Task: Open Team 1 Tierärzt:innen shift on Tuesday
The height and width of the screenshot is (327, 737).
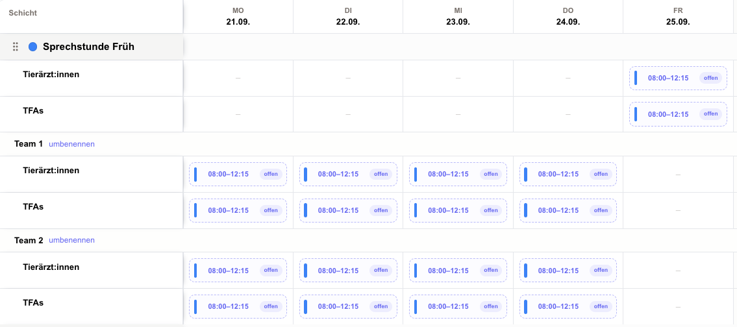Action: pyautogui.click(x=348, y=175)
